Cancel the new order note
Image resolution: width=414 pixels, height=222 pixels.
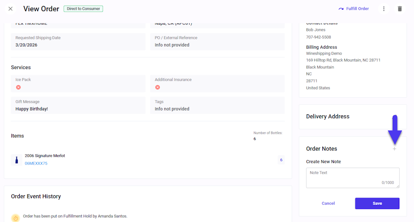[x=328, y=203]
